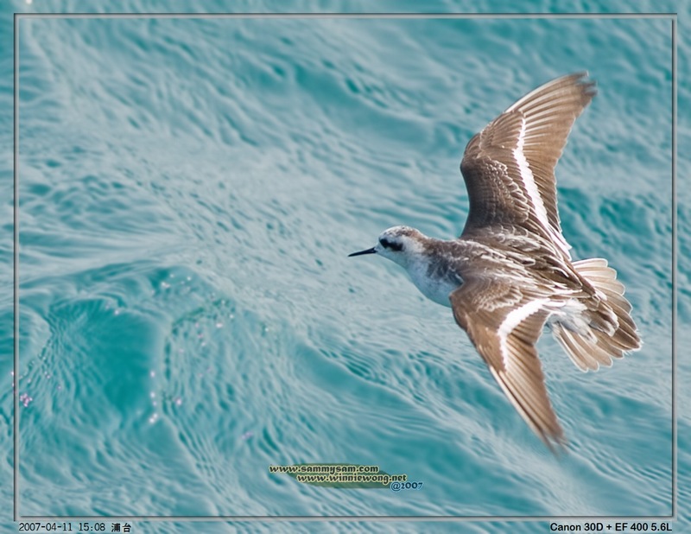Click the bird's dark eye patch
The height and width of the screenshot is (534, 691).
point(391,245)
